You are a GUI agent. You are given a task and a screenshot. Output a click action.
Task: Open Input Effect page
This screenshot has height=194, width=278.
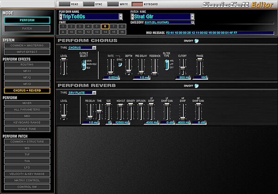(x=27, y=52)
